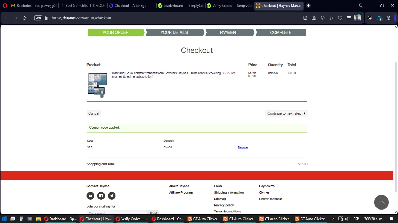Image resolution: width=398 pixels, height=223 pixels.
Task: Open the Windows Start menu
Action: 4,219
